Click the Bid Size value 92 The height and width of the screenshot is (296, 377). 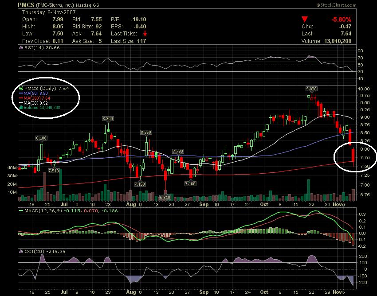[98, 27]
